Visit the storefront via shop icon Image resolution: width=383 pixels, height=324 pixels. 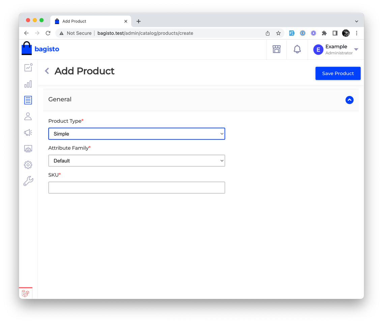click(x=276, y=49)
